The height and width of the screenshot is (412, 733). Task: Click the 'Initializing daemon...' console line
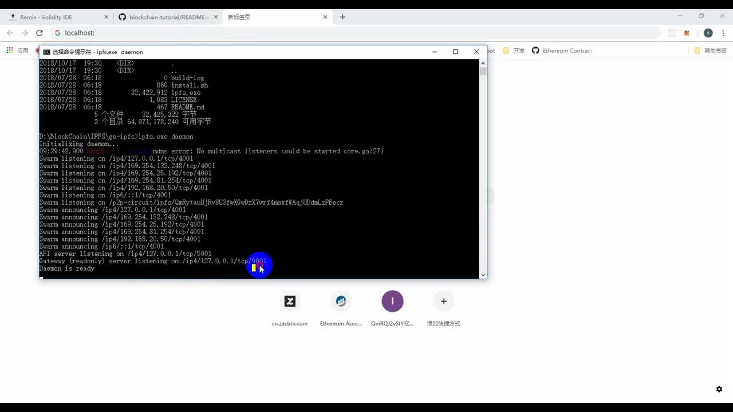click(79, 144)
